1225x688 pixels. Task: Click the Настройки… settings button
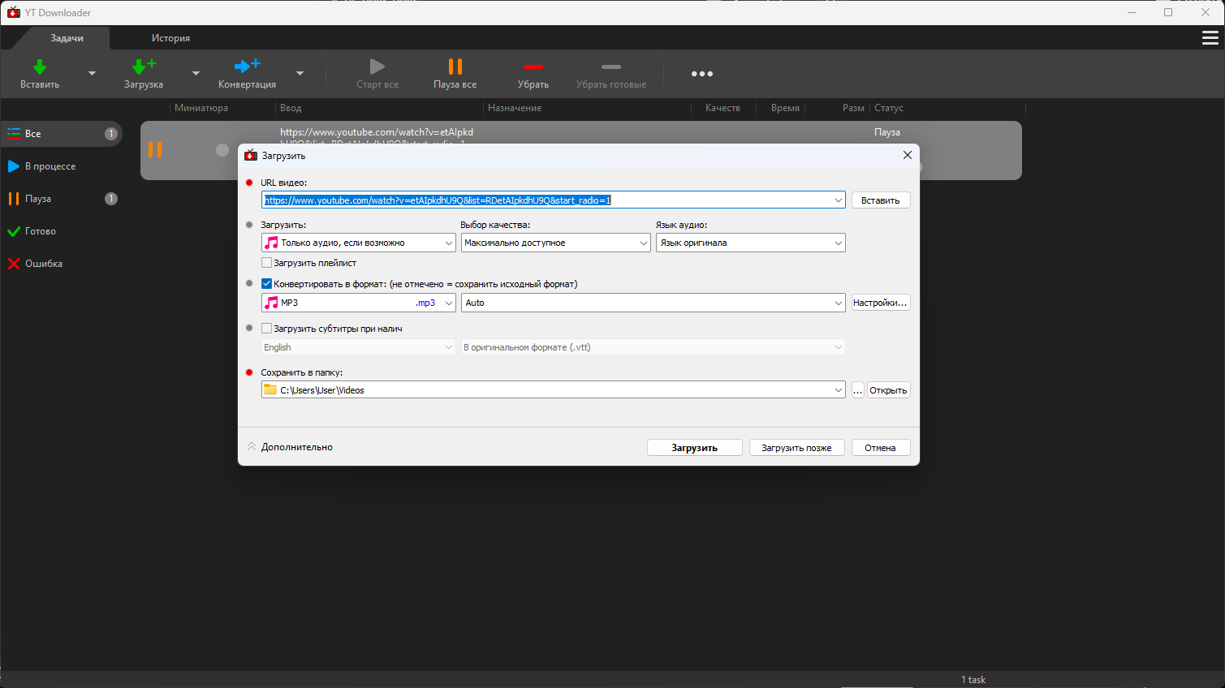click(880, 303)
